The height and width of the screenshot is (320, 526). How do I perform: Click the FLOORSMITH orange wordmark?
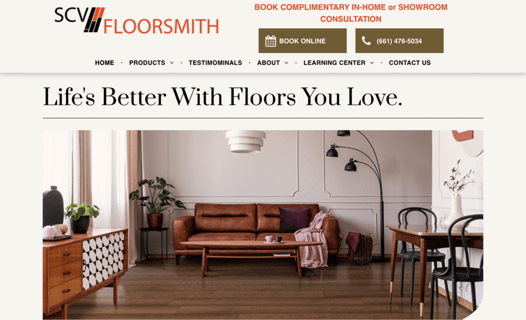click(161, 26)
